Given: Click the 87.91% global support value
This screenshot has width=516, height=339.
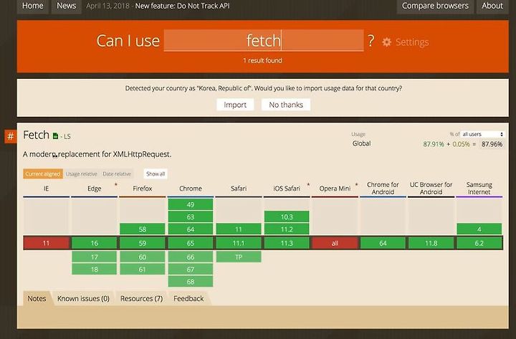Looking at the screenshot, I should tap(434, 144).
